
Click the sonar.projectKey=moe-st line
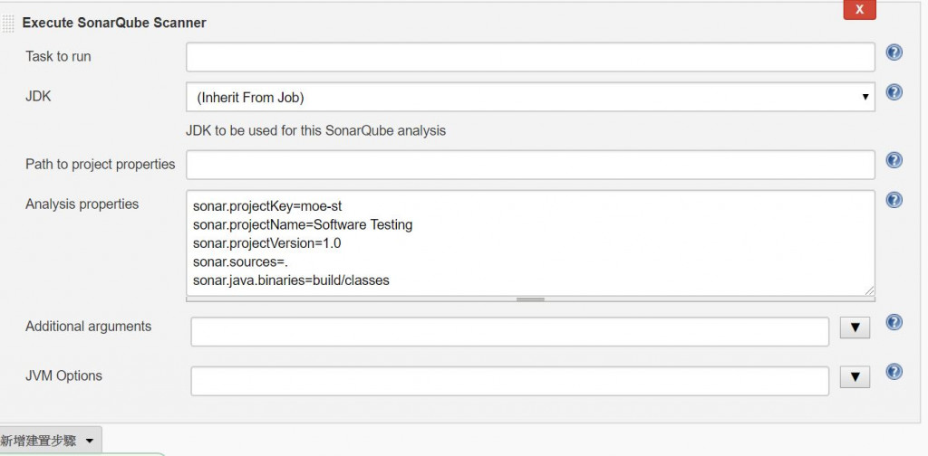267,206
